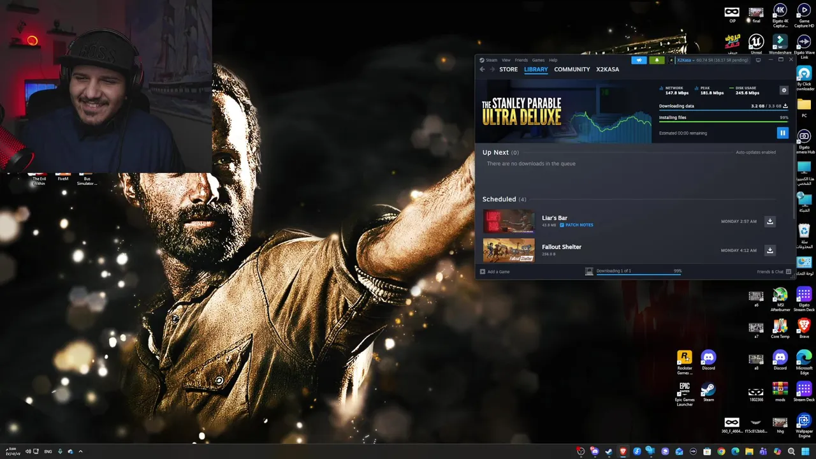Select the Game Capture HD desktop icon

click(x=804, y=16)
